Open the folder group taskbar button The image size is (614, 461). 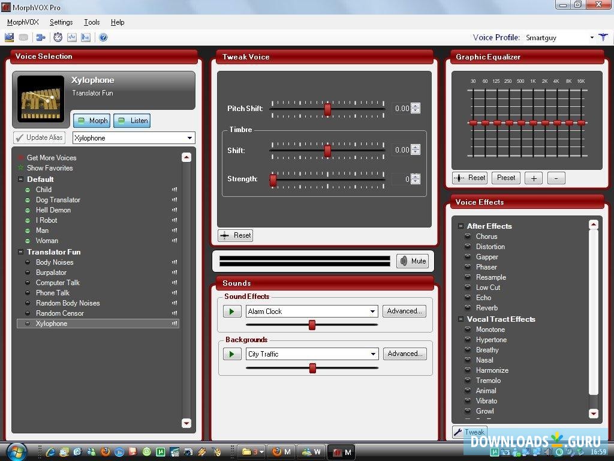(x=252, y=452)
